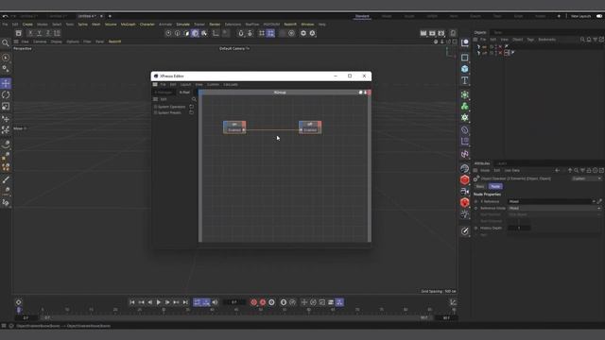
Task: Click keyframe options icon at timeline left
Action: click(x=19, y=302)
